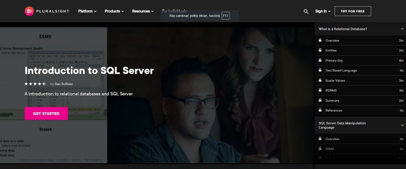Select the Primary Key lesson title

(334, 61)
